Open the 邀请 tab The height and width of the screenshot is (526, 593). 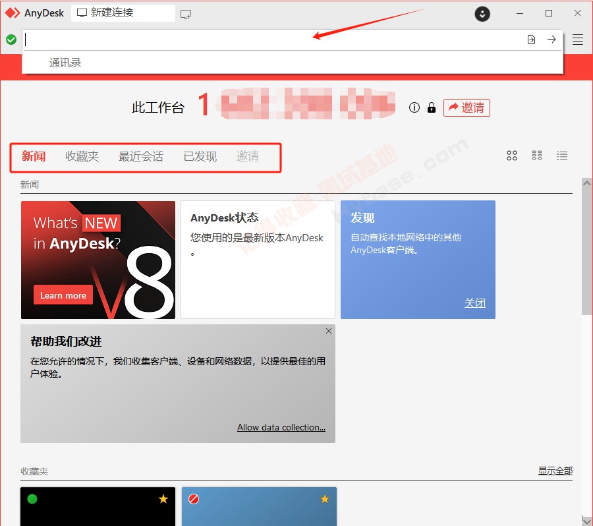tap(248, 156)
